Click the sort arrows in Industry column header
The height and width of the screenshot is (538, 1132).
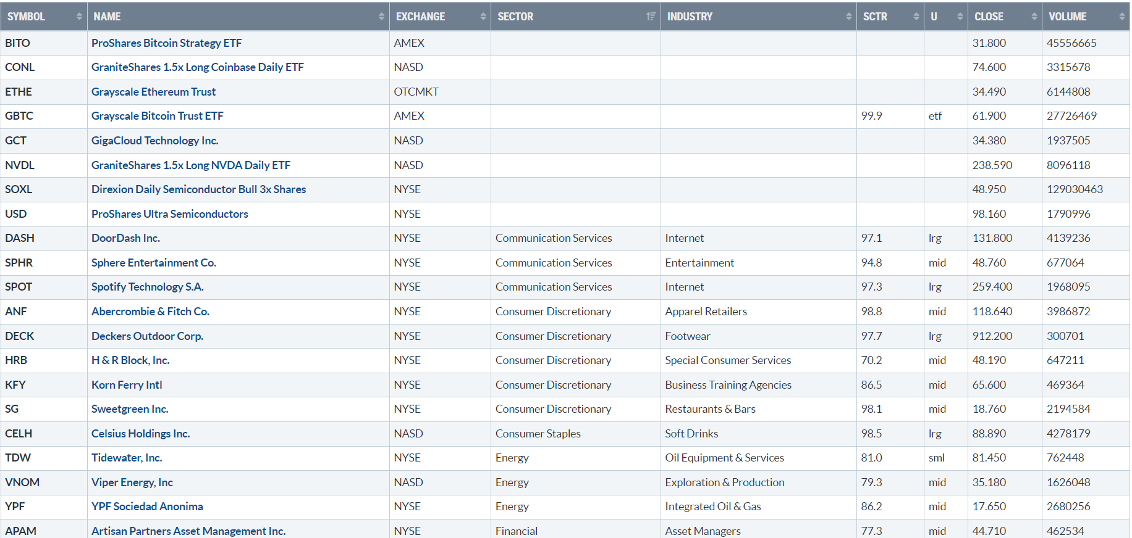[849, 17]
